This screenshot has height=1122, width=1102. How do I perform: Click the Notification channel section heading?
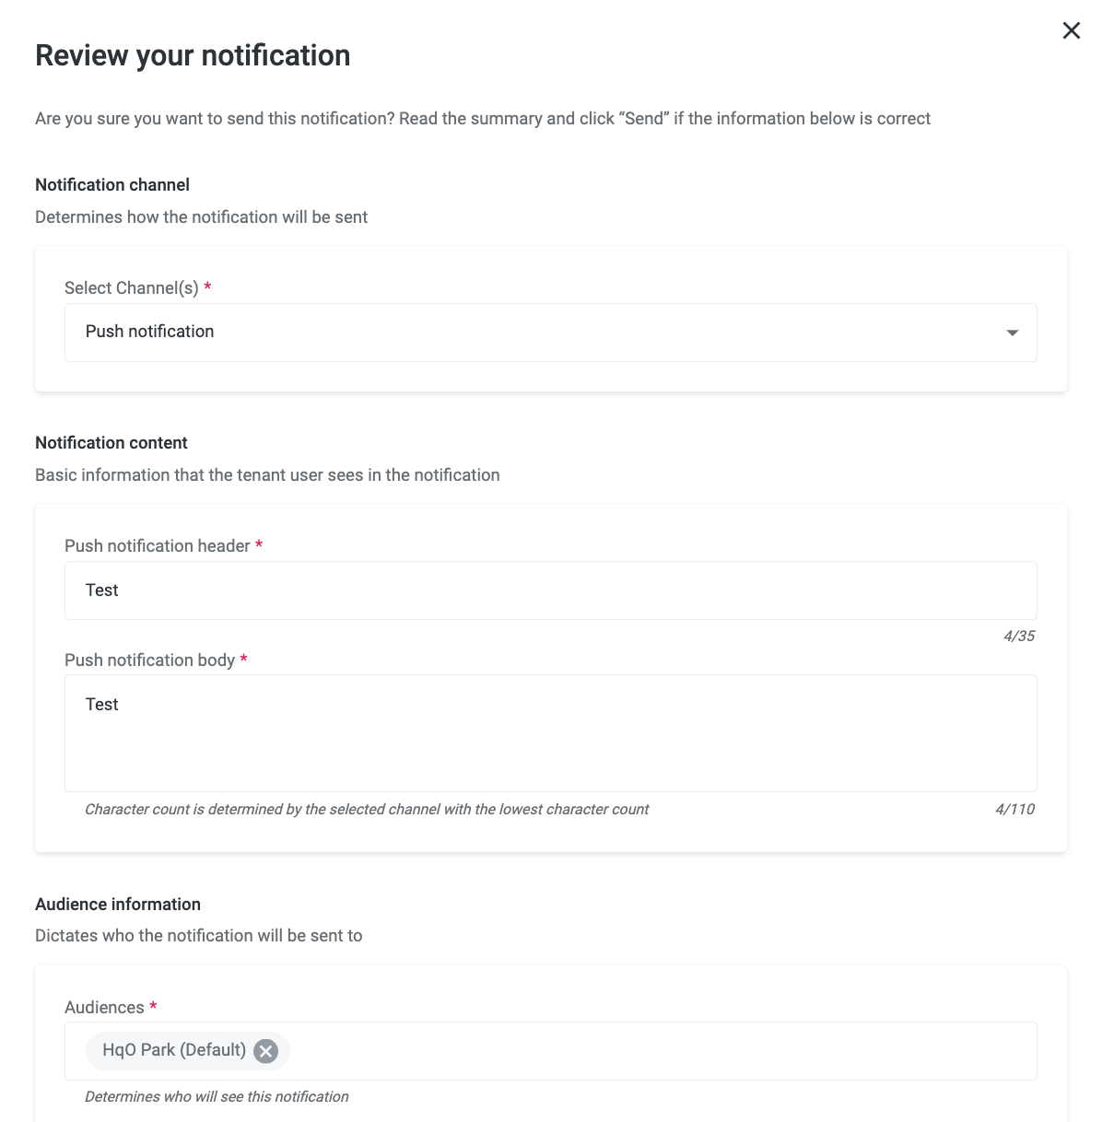[112, 185]
